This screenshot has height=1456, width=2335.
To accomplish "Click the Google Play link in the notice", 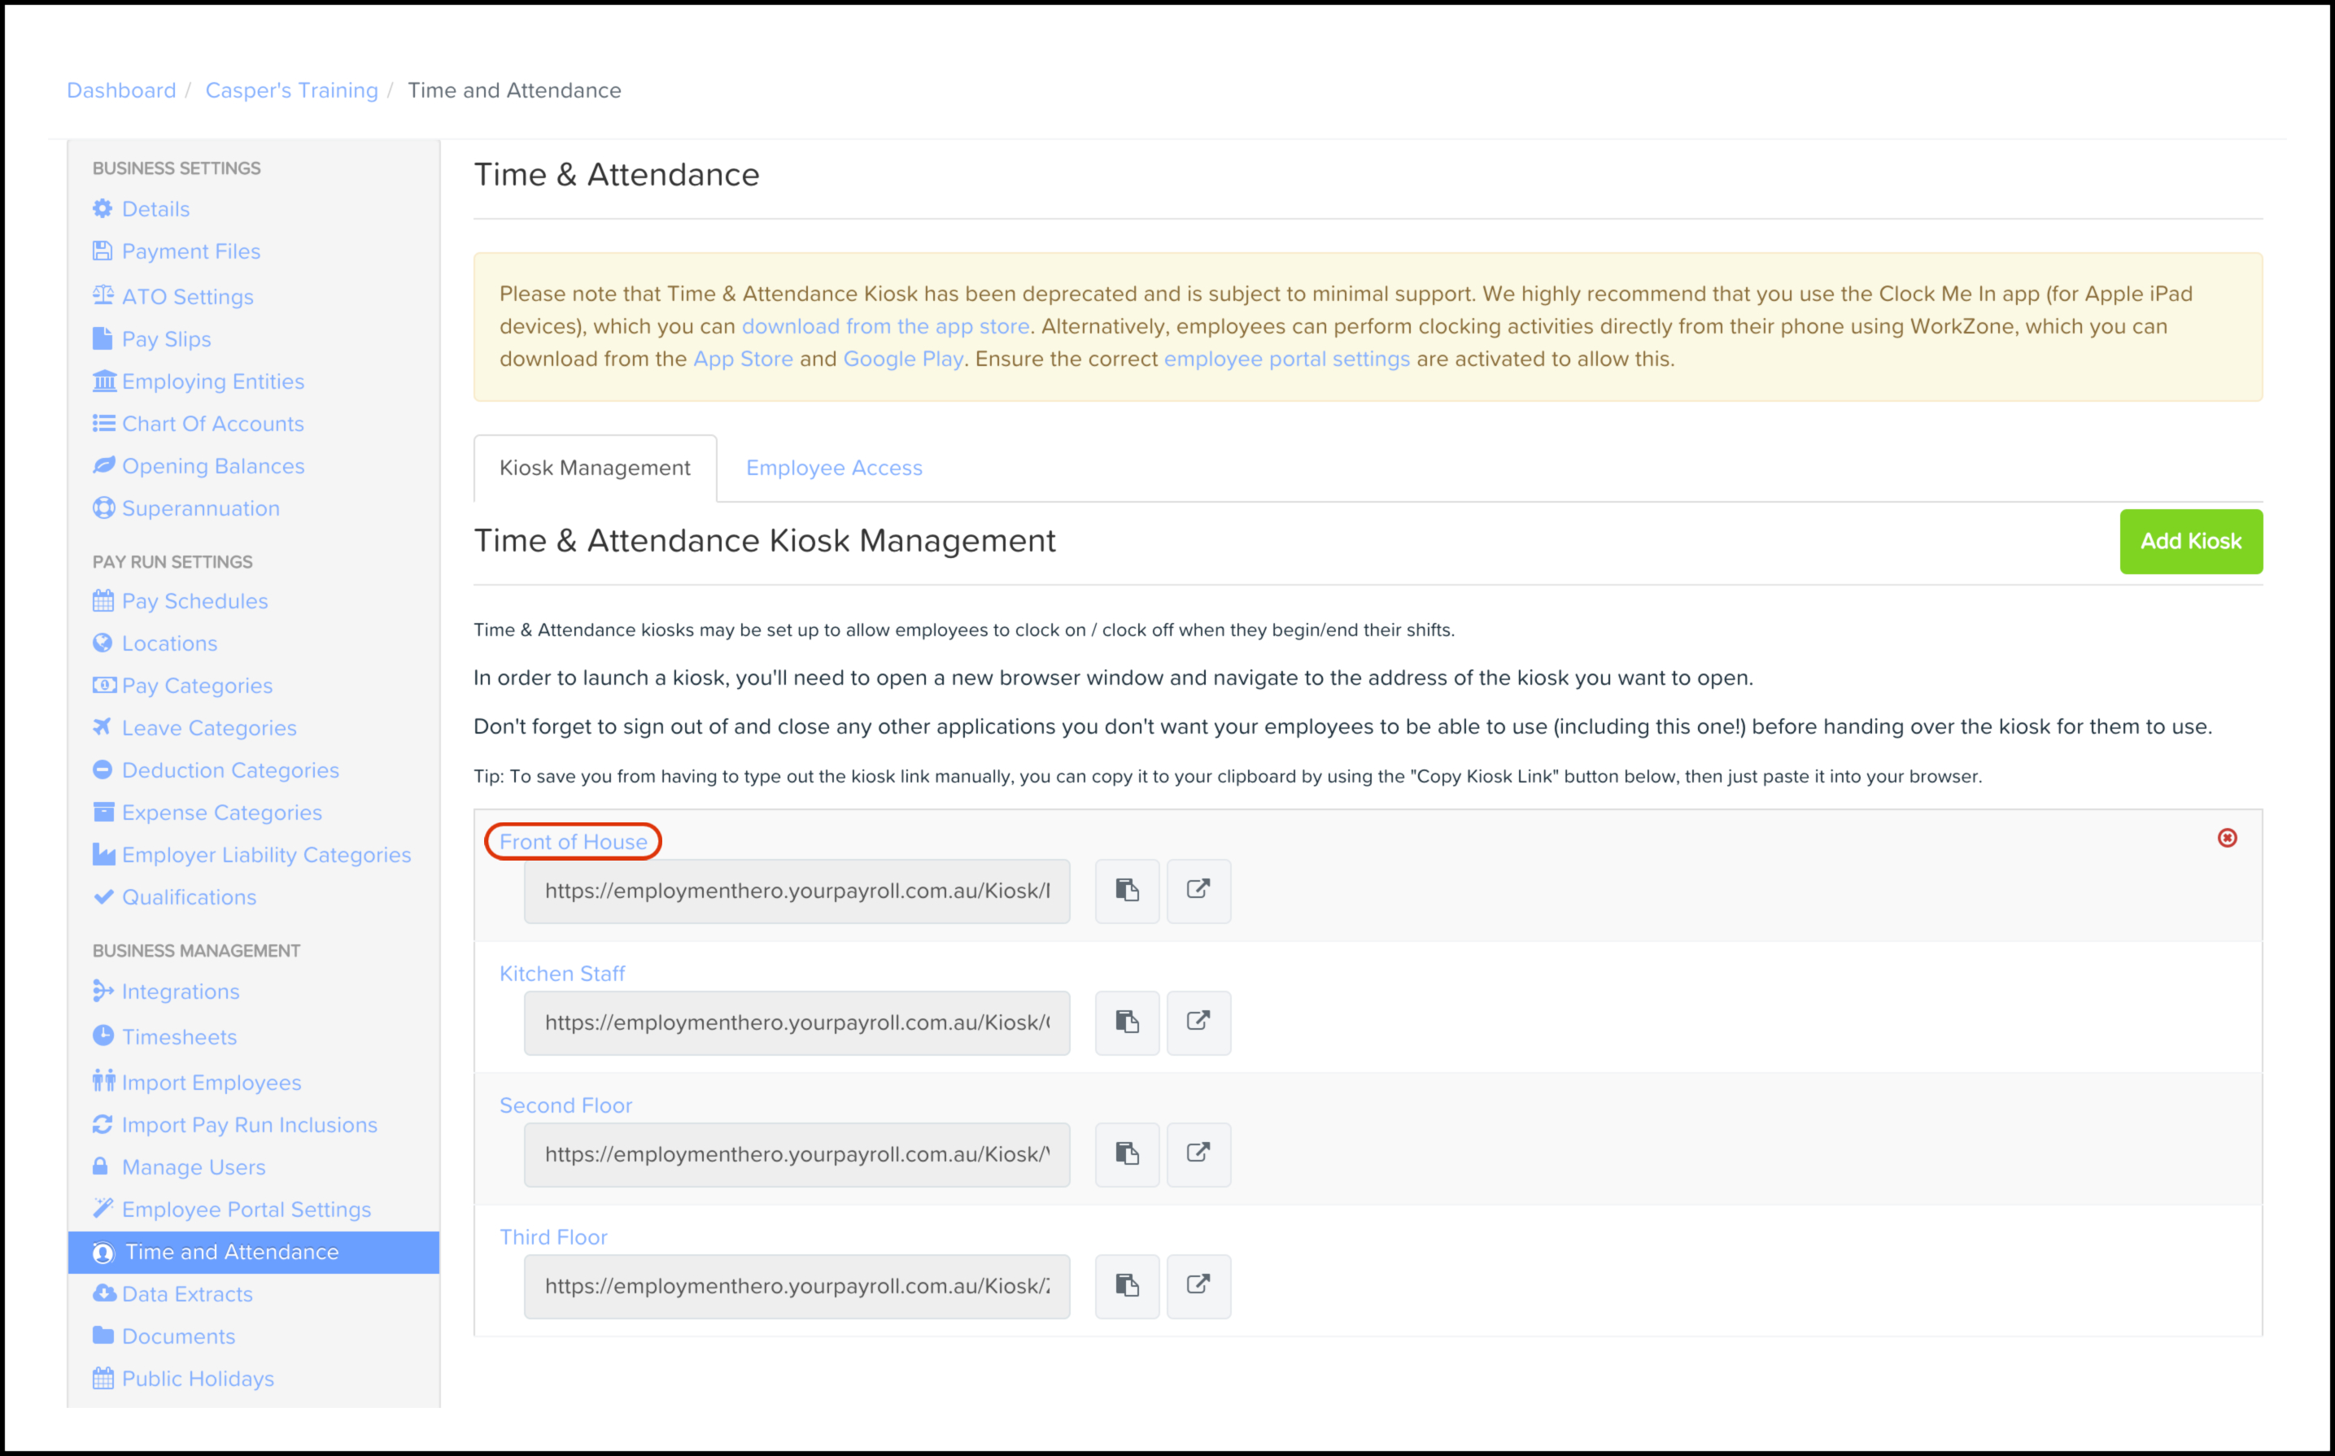I will click(902, 360).
